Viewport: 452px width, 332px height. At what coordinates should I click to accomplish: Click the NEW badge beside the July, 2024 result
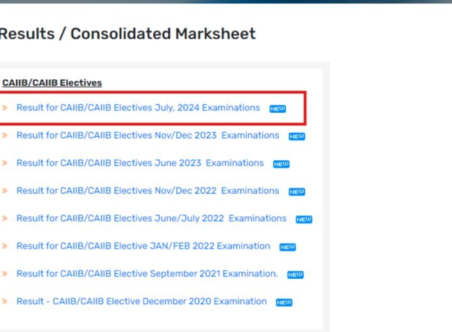point(277,109)
